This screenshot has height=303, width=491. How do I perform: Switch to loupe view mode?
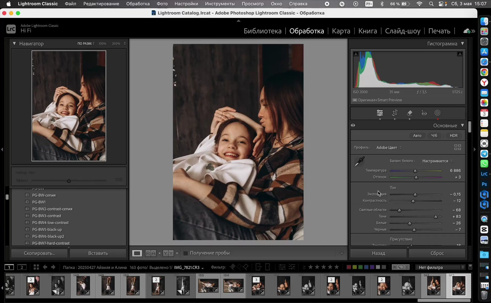click(x=137, y=253)
